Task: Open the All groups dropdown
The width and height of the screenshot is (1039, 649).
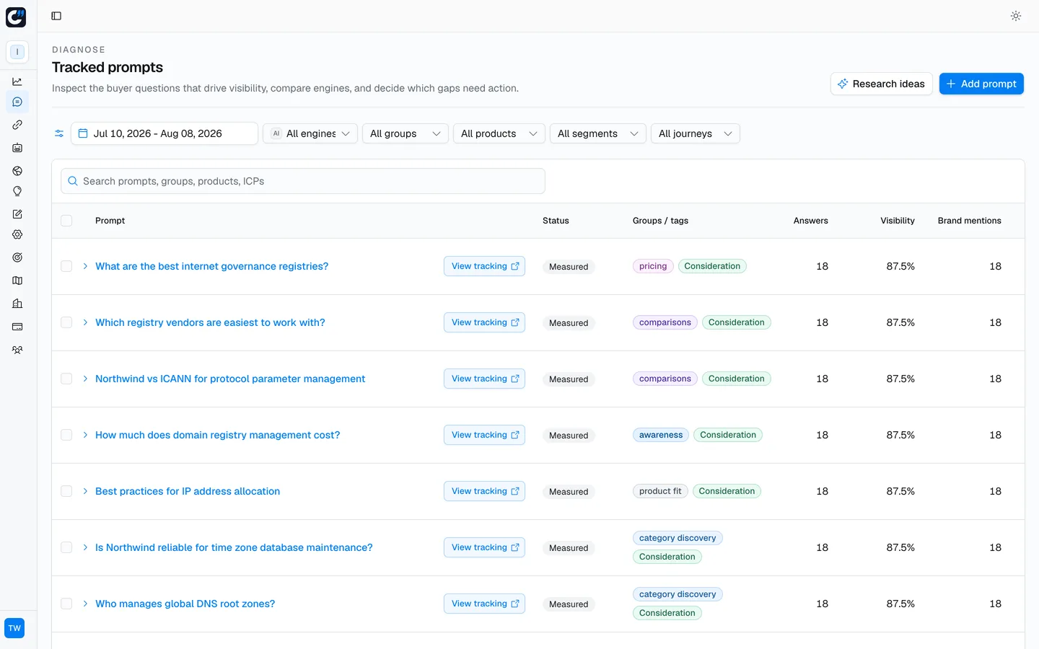Action: [x=405, y=133]
